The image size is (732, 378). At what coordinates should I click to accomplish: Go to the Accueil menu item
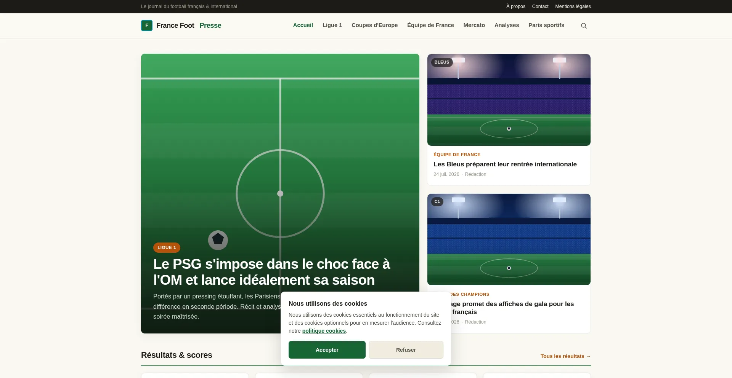point(303,25)
